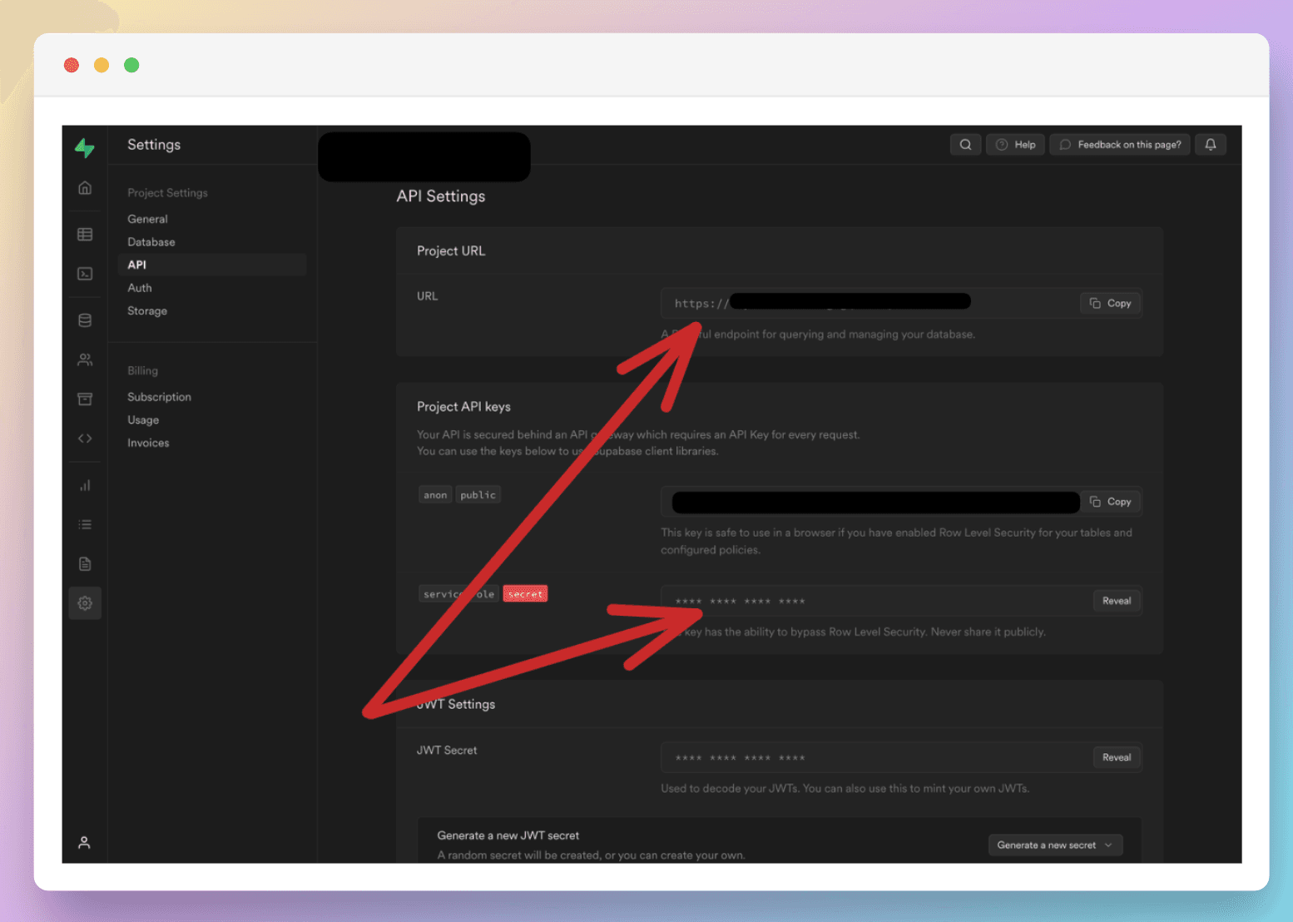Open the Edge Functions code icon

(85, 439)
